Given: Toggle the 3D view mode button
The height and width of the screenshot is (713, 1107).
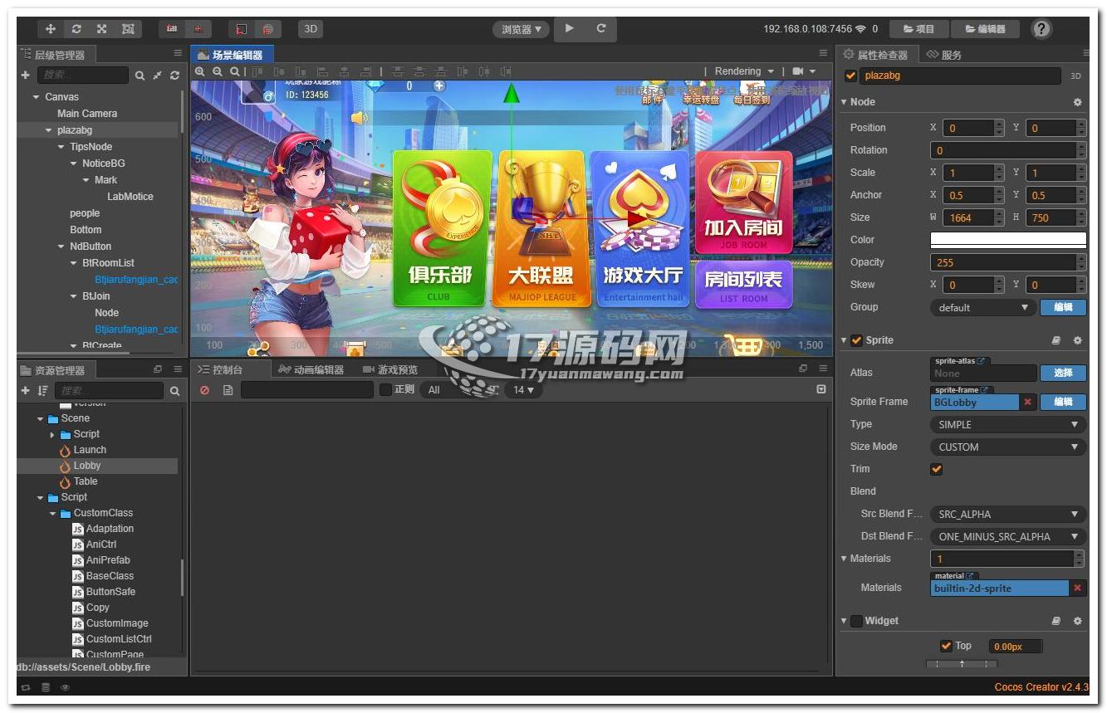Looking at the screenshot, I should [x=311, y=29].
